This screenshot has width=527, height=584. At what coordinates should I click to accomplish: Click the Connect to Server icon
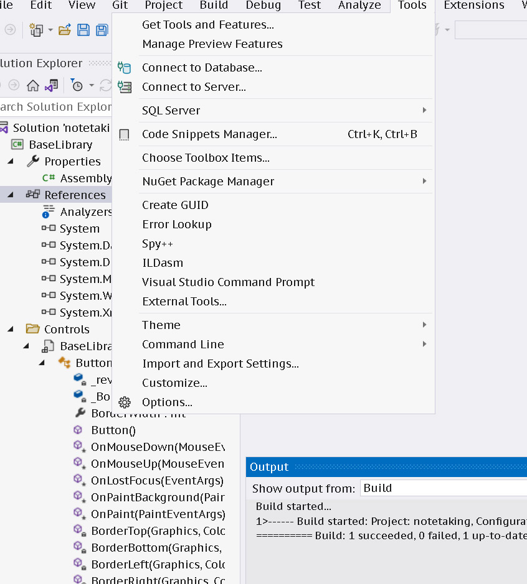tap(124, 87)
